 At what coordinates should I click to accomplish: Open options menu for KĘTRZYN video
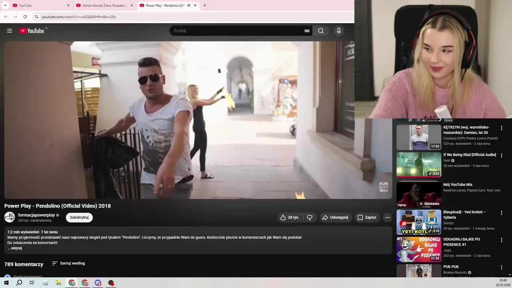(x=502, y=128)
